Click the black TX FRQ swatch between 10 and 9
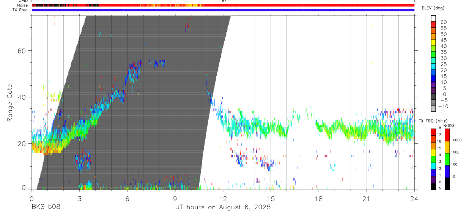This screenshot has height=215, width=466. click(x=433, y=186)
